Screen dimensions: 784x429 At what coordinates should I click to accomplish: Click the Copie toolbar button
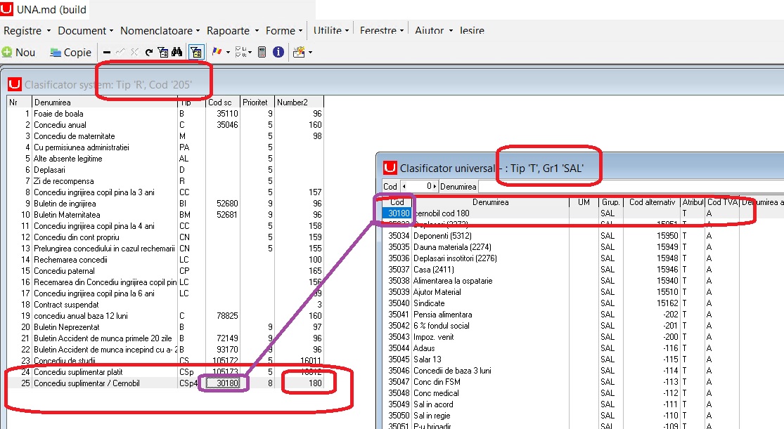point(70,53)
